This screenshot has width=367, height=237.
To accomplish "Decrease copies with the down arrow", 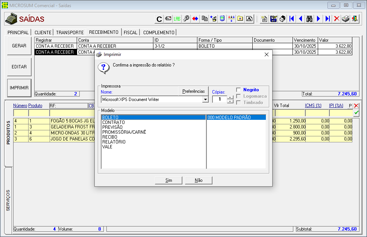I will (x=230, y=101).
